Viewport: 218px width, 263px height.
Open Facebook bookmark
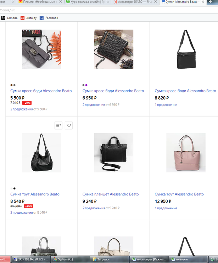(x=49, y=18)
